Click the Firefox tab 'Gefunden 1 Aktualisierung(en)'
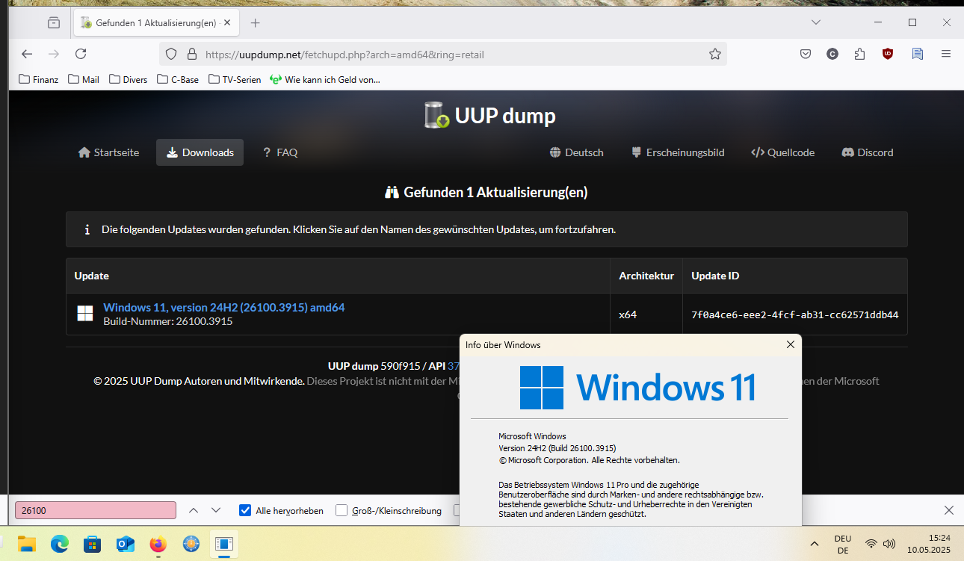Image resolution: width=964 pixels, height=561 pixels. coord(156,23)
